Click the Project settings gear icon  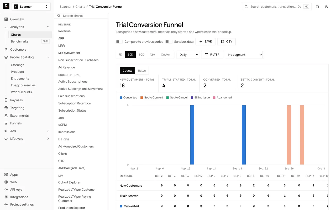tap(6, 204)
